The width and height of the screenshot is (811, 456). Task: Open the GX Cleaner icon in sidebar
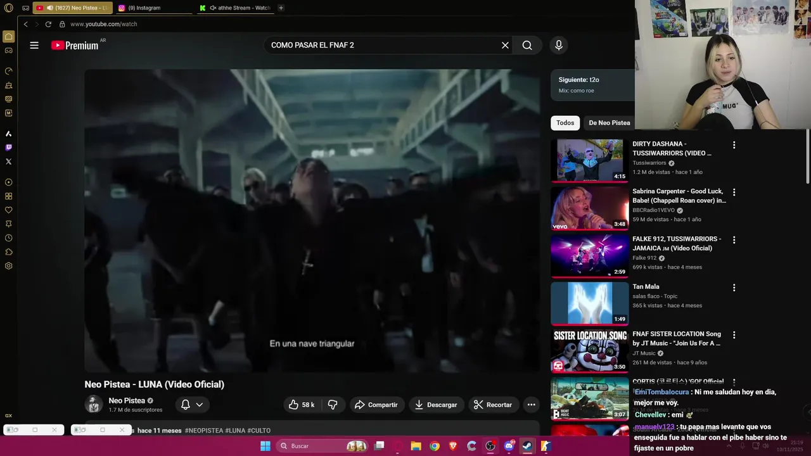tap(9, 85)
